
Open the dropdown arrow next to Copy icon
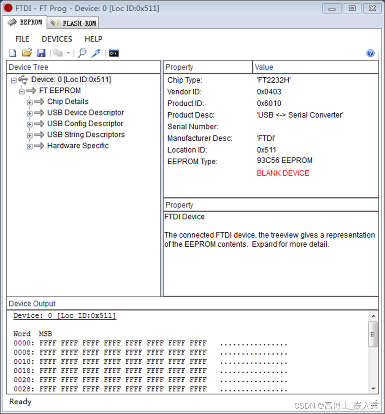click(68, 53)
